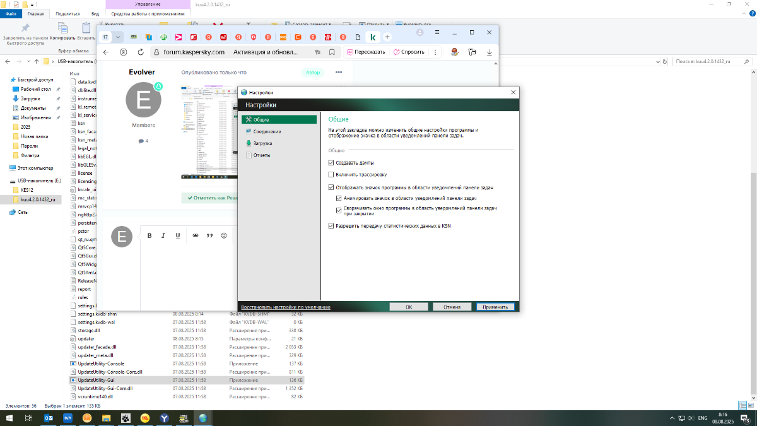Open the Windows Start menu
The width and height of the screenshot is (757, 426).
point(9,418)
